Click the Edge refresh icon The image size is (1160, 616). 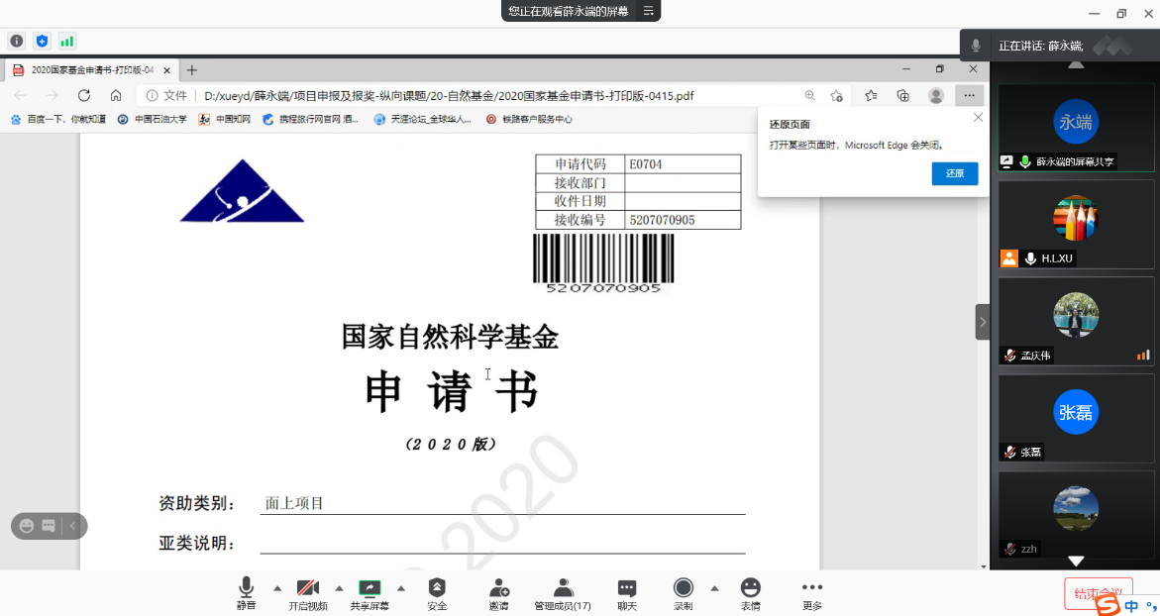coord(84,96)
